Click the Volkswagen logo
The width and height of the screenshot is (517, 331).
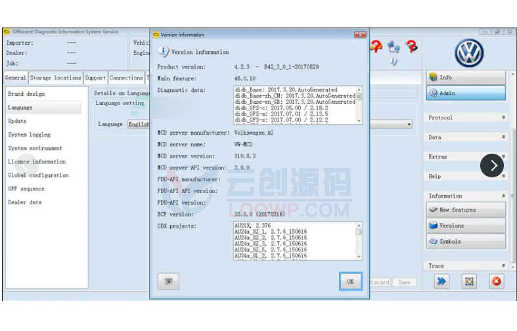click(469, 53)
